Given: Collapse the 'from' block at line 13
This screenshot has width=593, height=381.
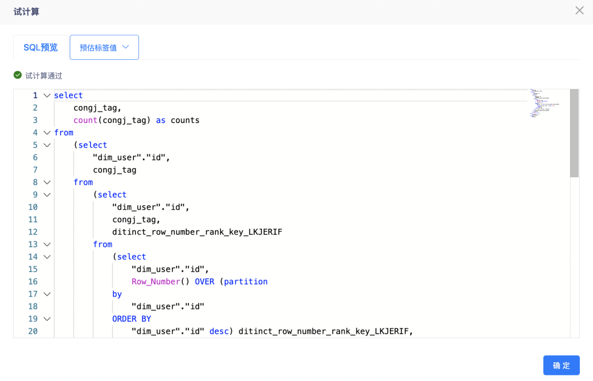Looking at the screenshot, I should pyautogui.click(x=47, y=244).
